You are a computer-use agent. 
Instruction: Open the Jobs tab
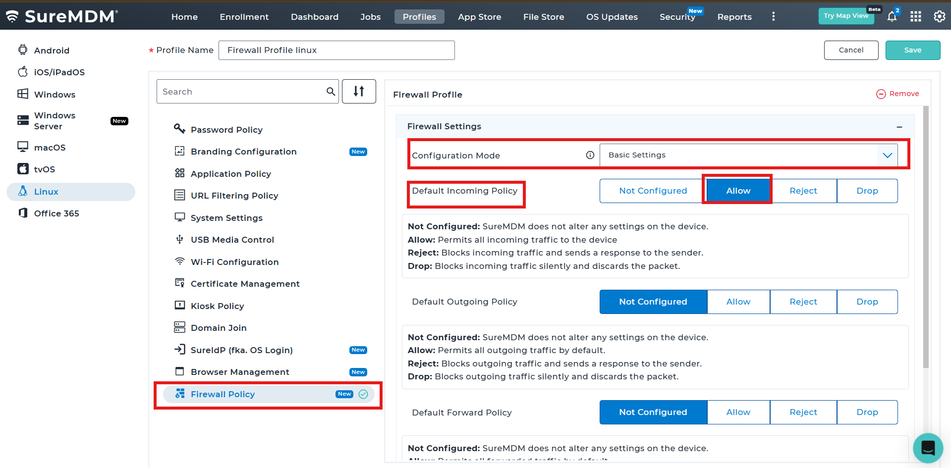coord(371,17)
